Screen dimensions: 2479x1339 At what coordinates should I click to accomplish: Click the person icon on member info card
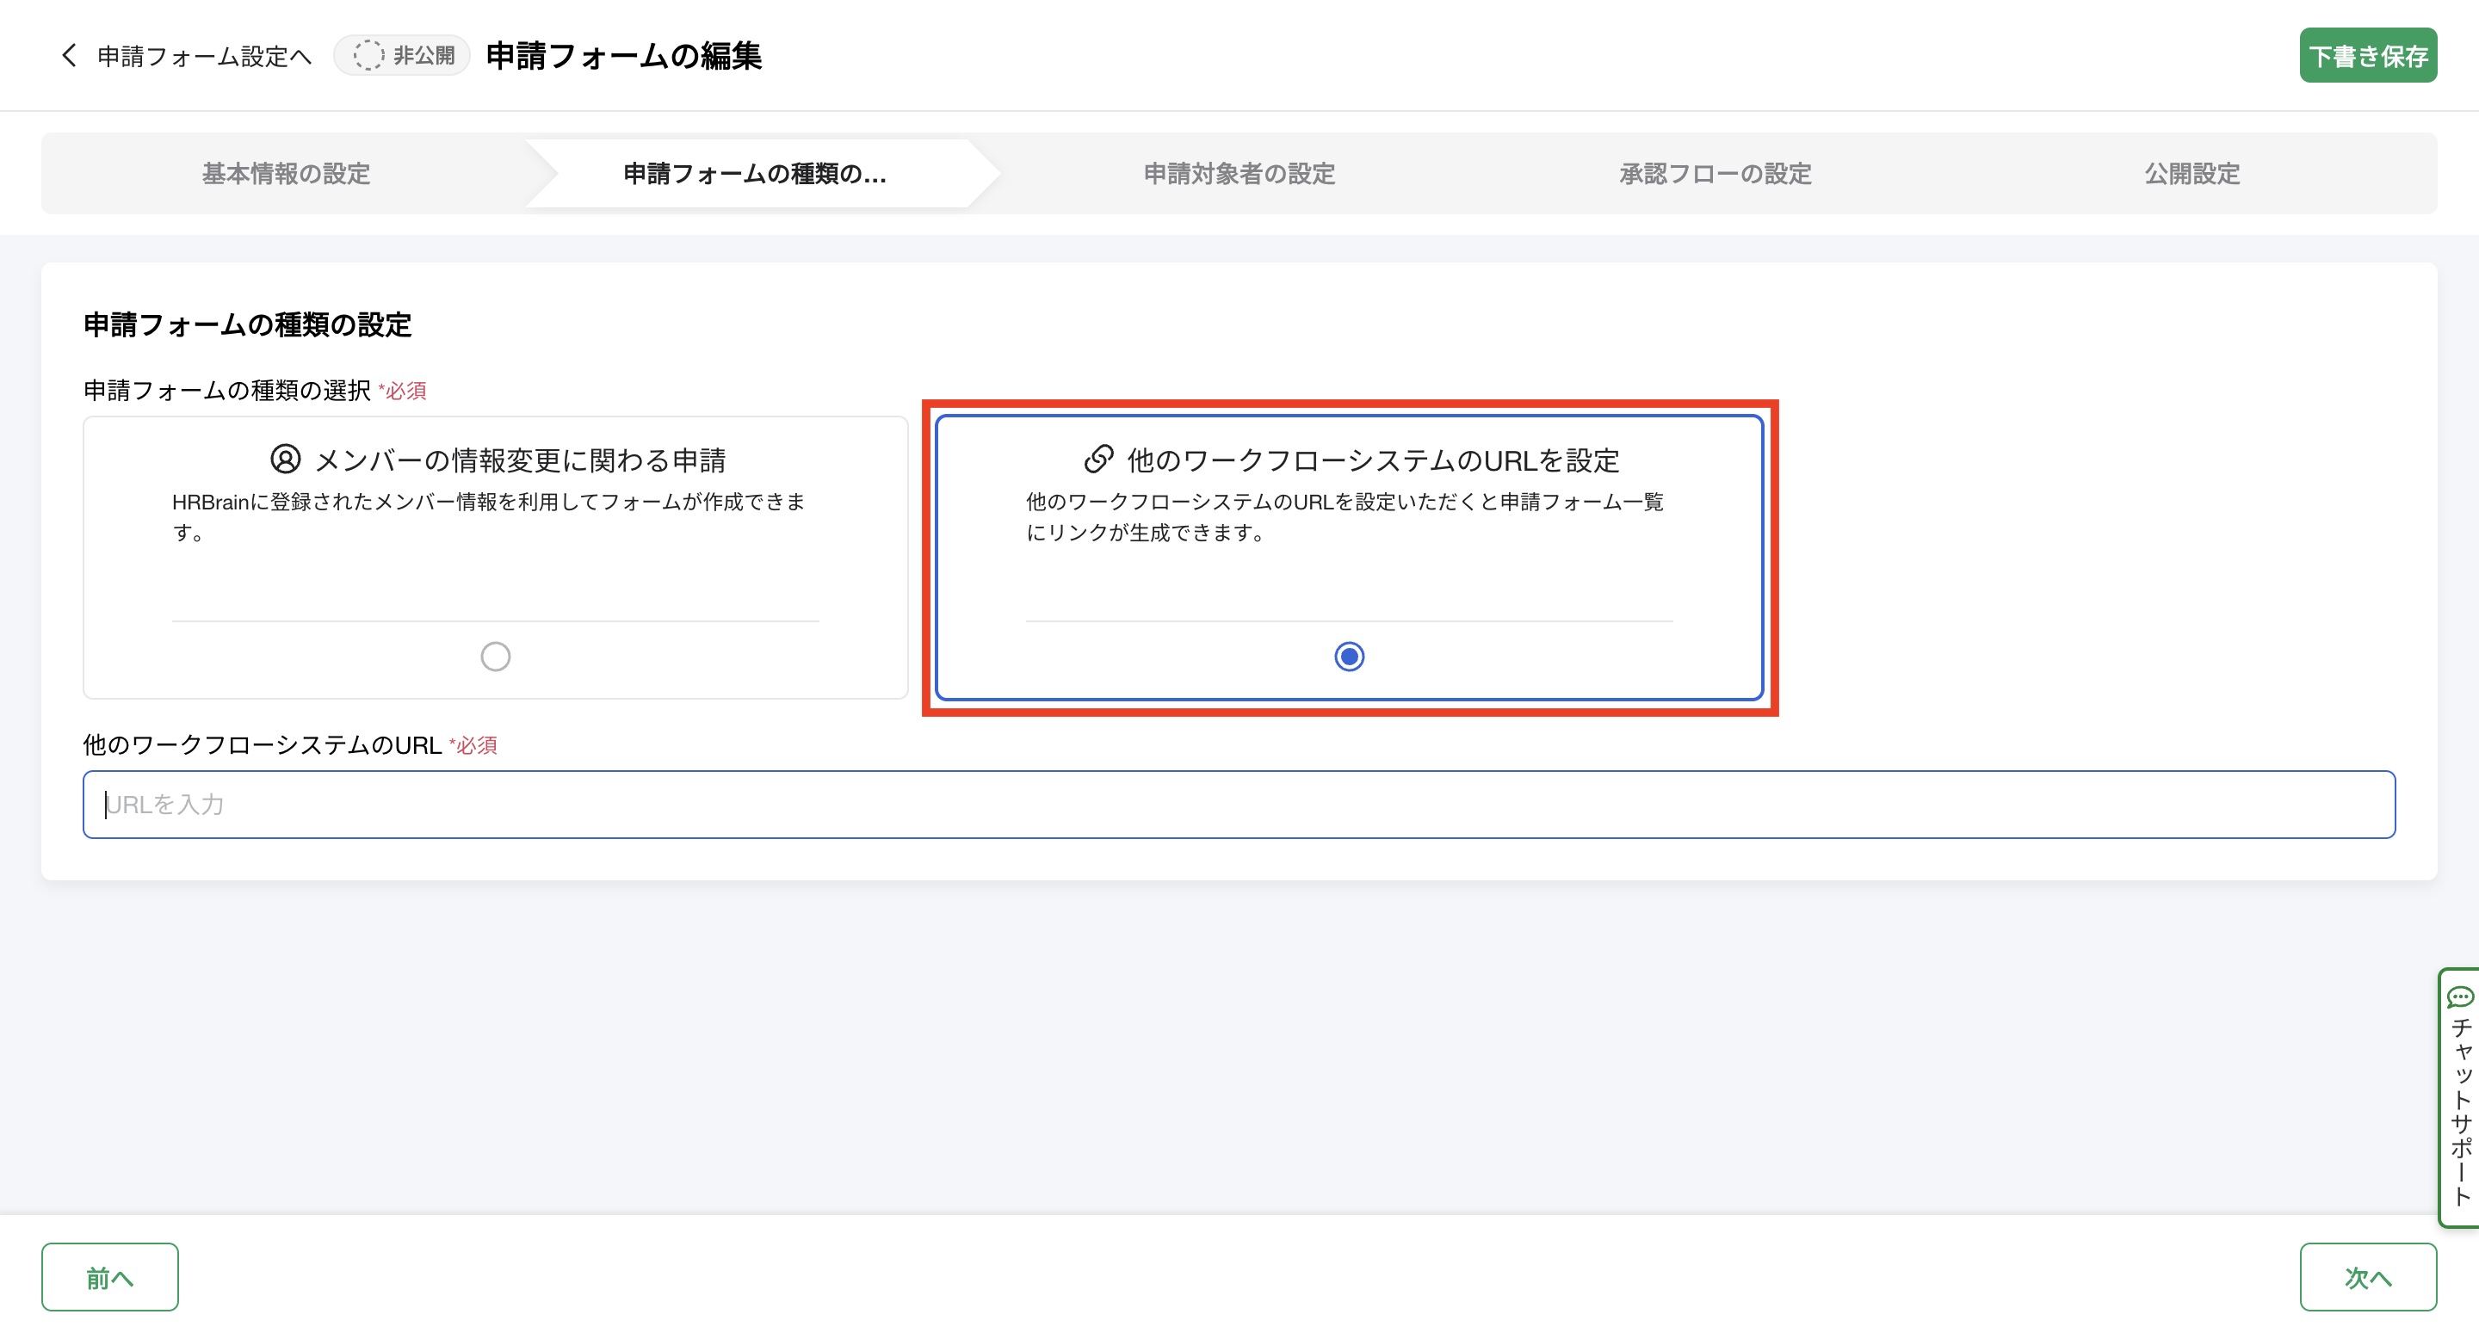coord(285,460)
